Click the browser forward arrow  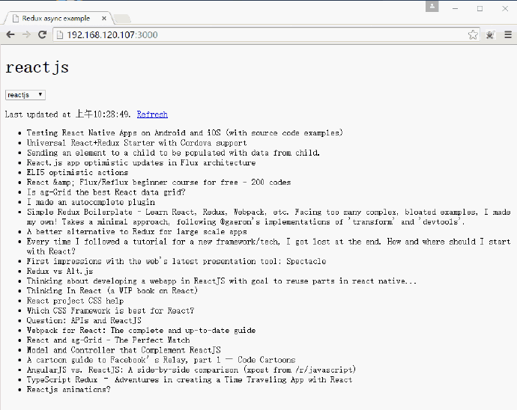tap(26, 34)
